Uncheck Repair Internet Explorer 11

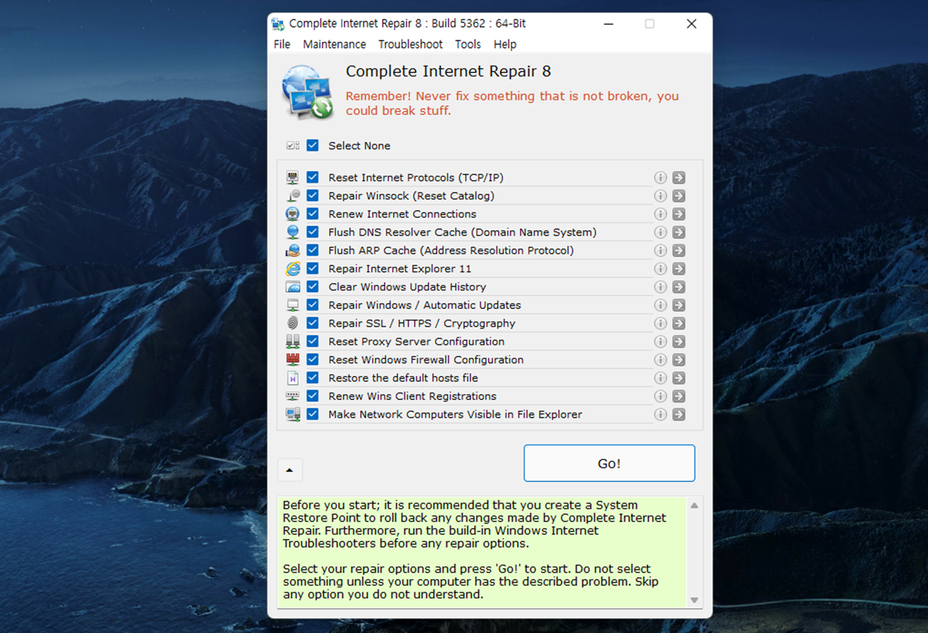coord(313,268)
